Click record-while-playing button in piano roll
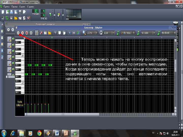The image size is (183, 137). [x=27, y=33]
